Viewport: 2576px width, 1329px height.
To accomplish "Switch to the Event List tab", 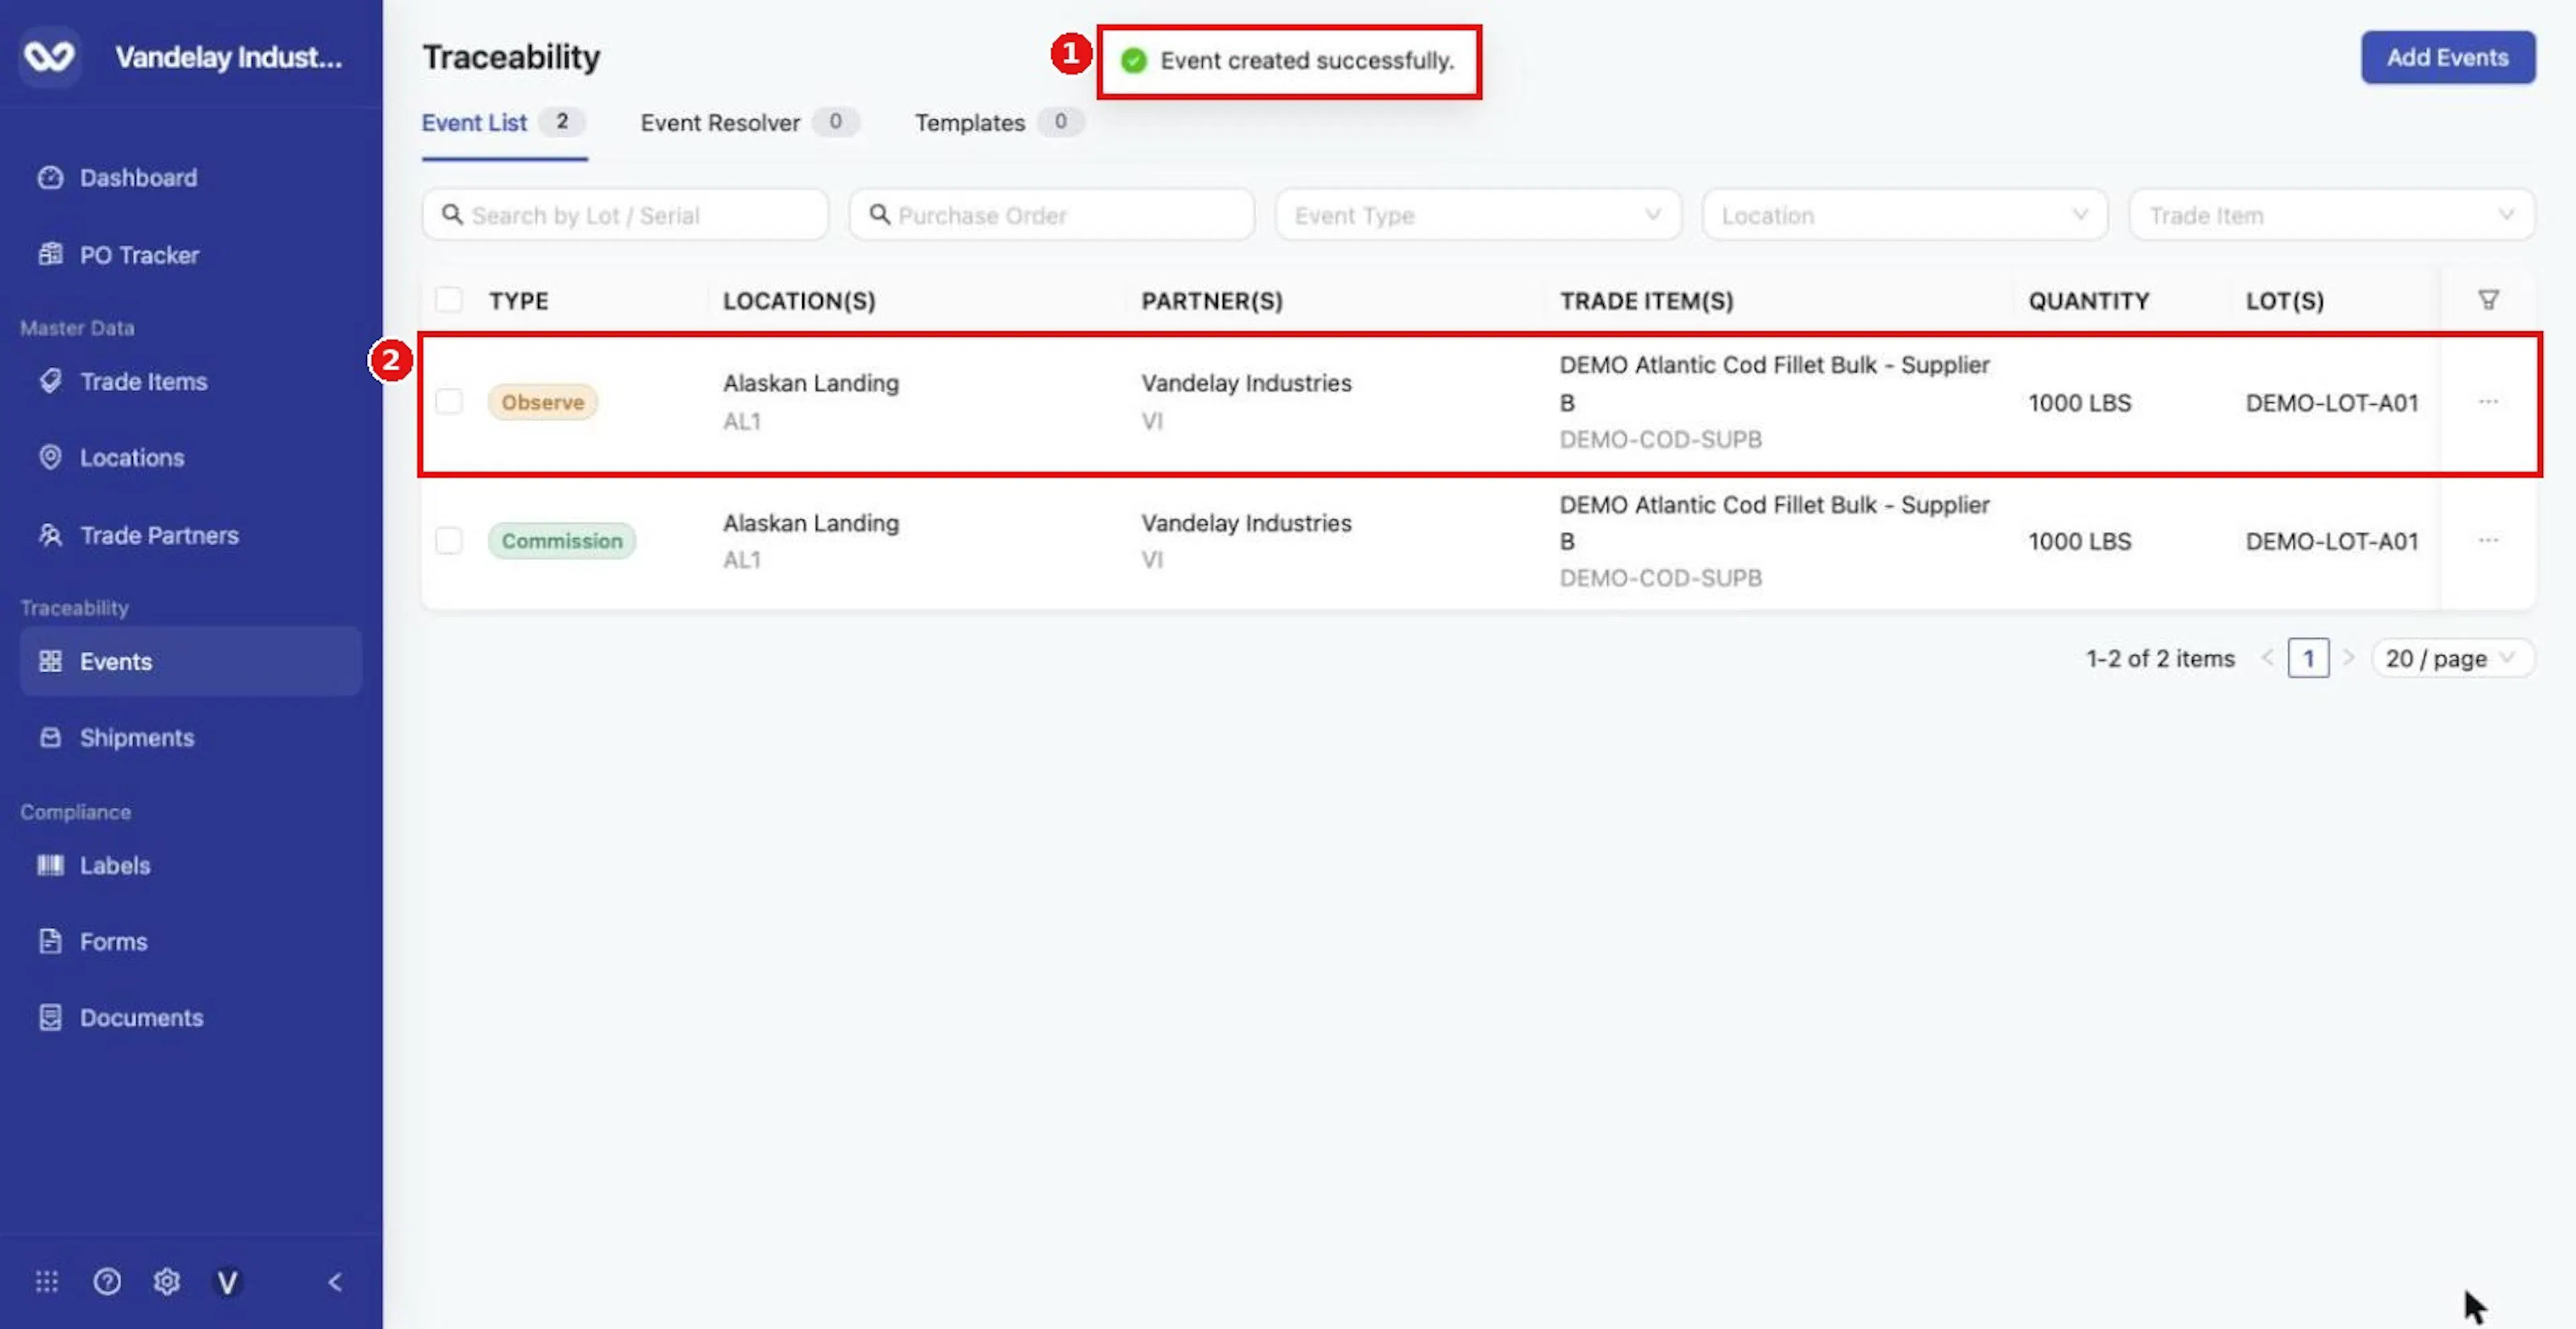I will pyautogui.click(x=503, y=123).
